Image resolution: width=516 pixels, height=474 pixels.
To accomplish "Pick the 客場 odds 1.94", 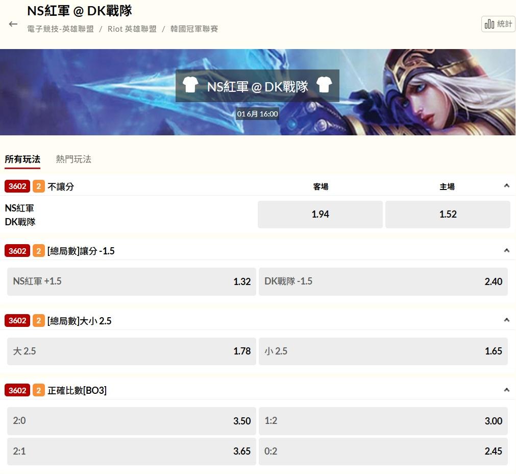I will point(320,215).
